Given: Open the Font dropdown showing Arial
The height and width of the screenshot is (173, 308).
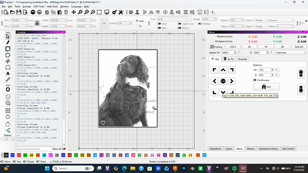Looking at the screenshot, I should [x=174, y=19].
